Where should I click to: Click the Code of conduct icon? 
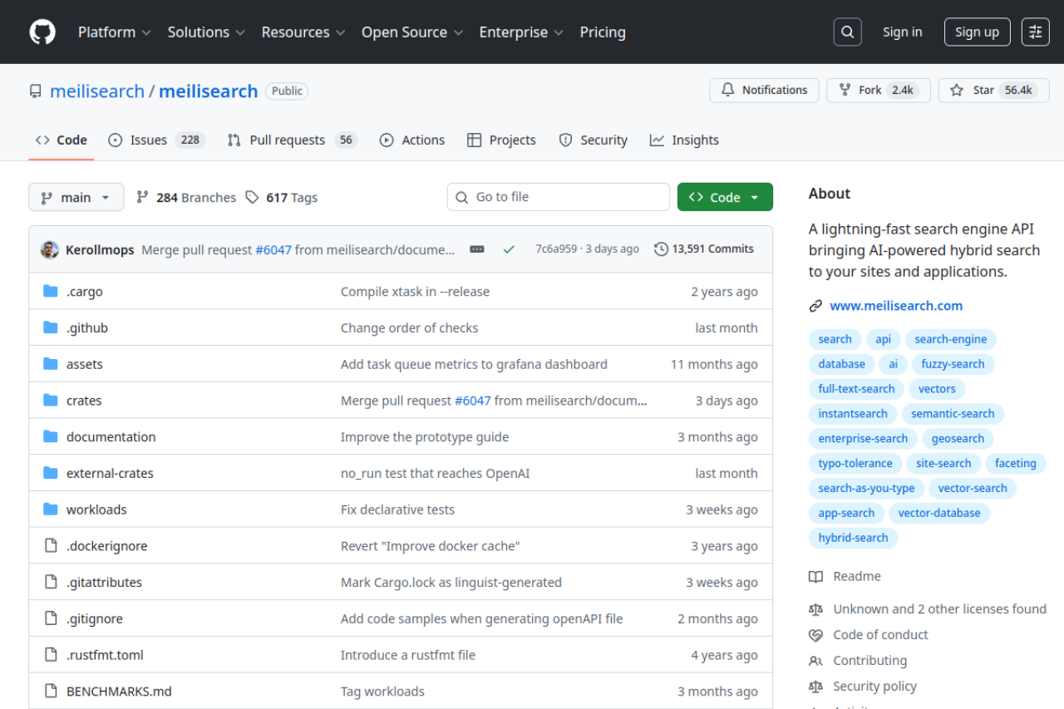815,634
